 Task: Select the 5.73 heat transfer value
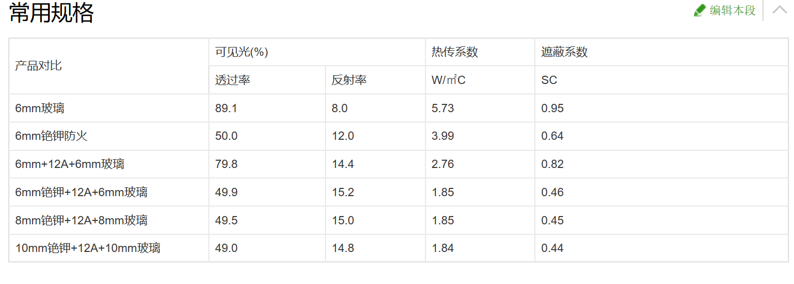coord(443,108)
